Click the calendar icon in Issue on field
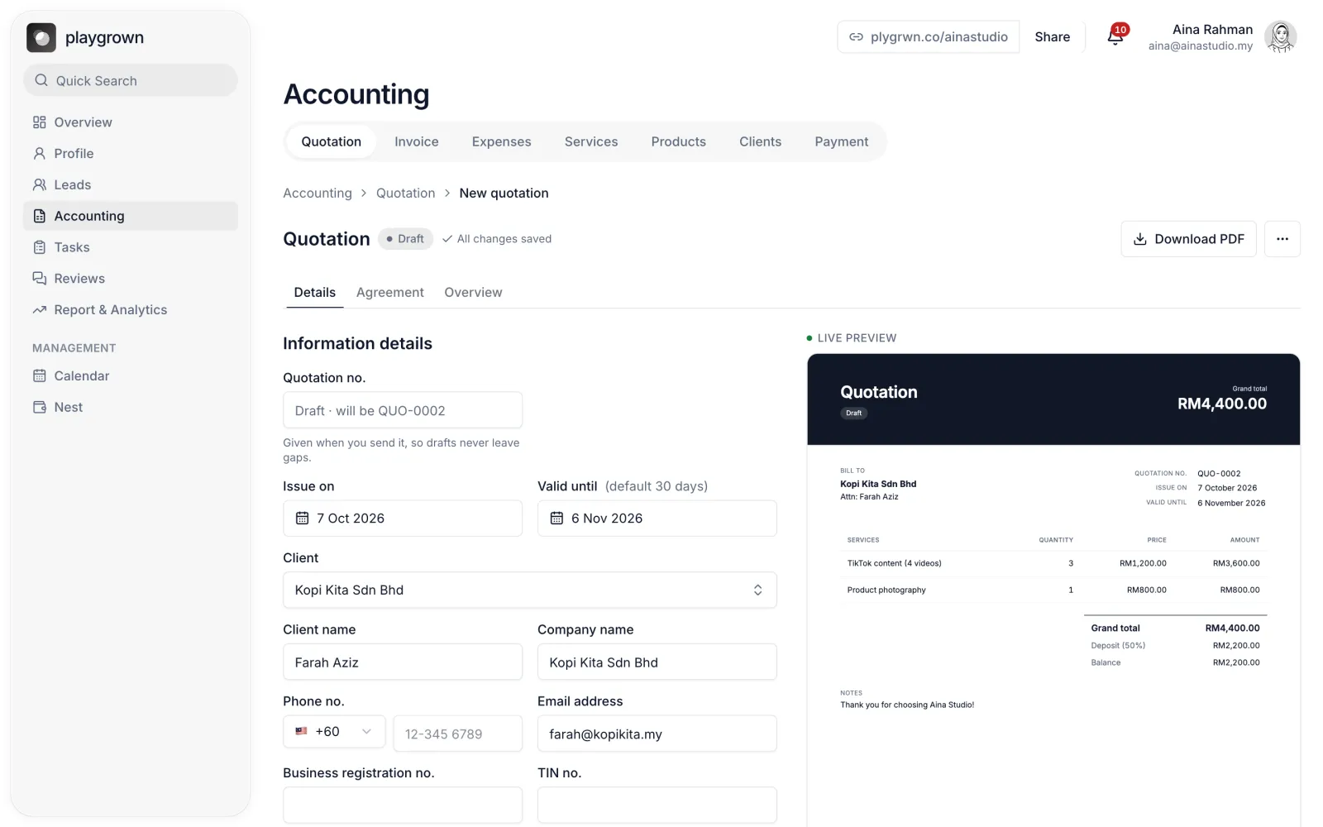The width and height of the screenshot is (1323, 827). pos(303,519)
